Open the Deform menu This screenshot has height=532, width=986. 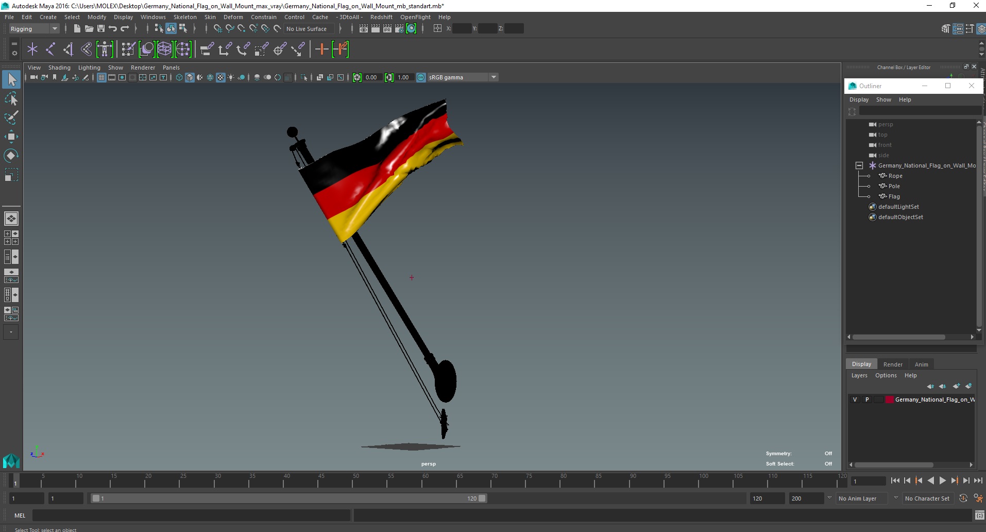[233, 17]
